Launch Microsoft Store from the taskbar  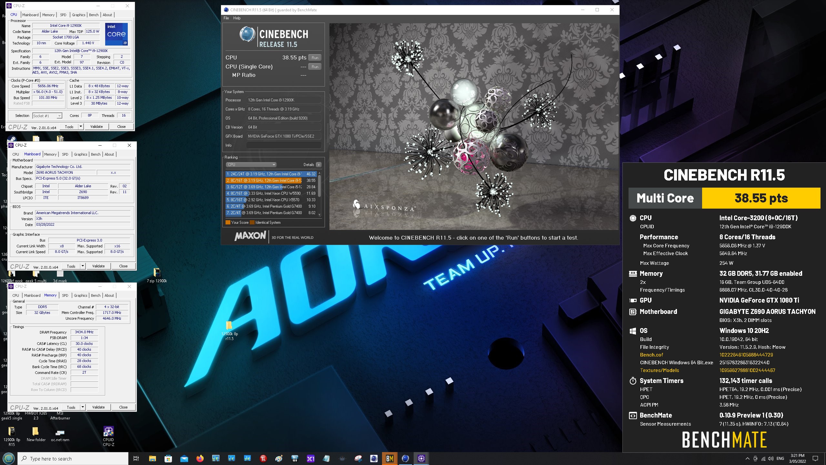(168, 458)
